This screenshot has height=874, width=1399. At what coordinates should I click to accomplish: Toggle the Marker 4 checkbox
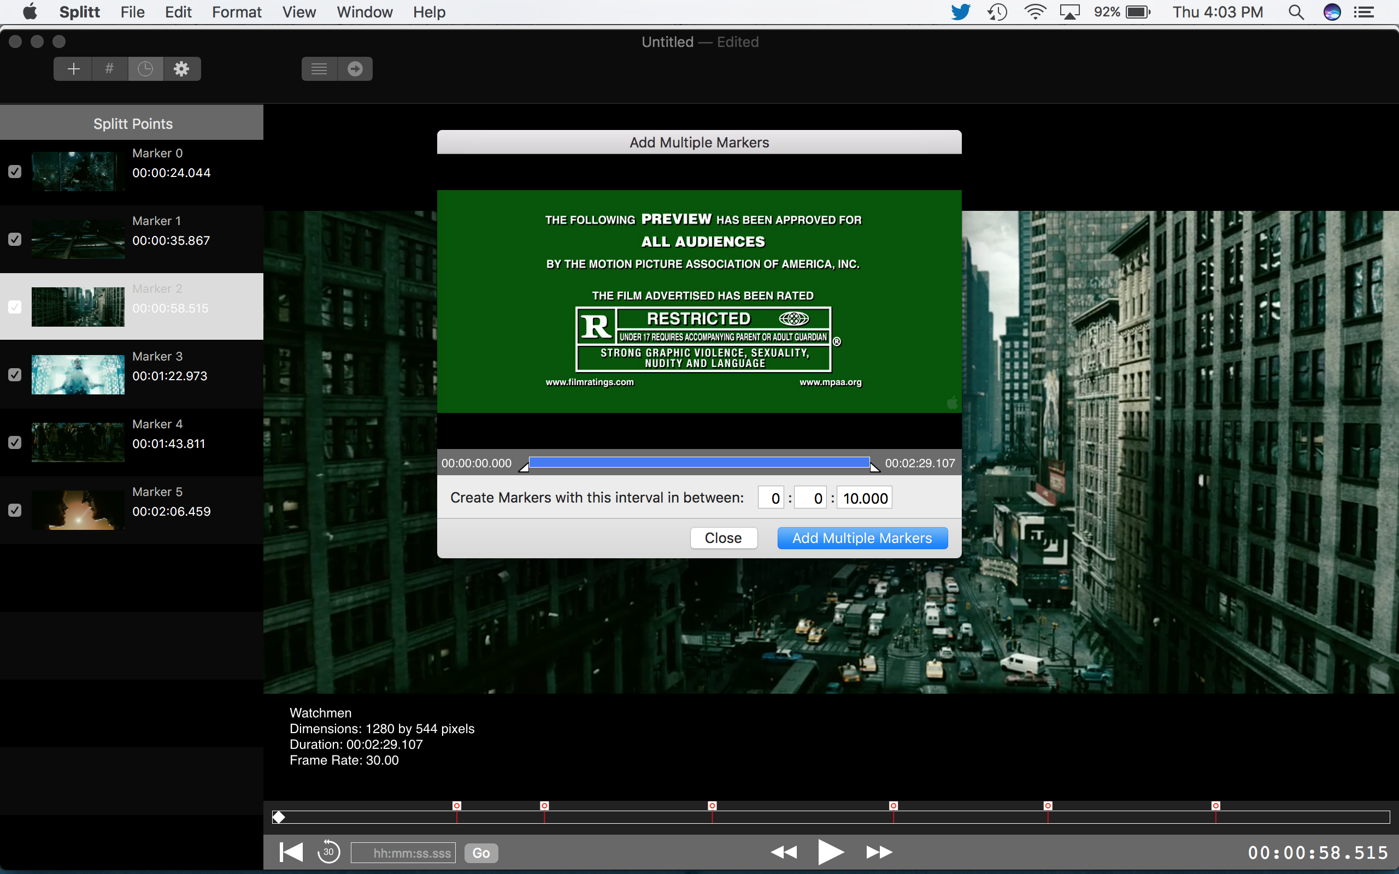point(15,442)
